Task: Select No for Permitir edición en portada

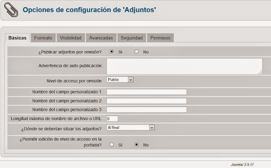Action: point(136,145)
